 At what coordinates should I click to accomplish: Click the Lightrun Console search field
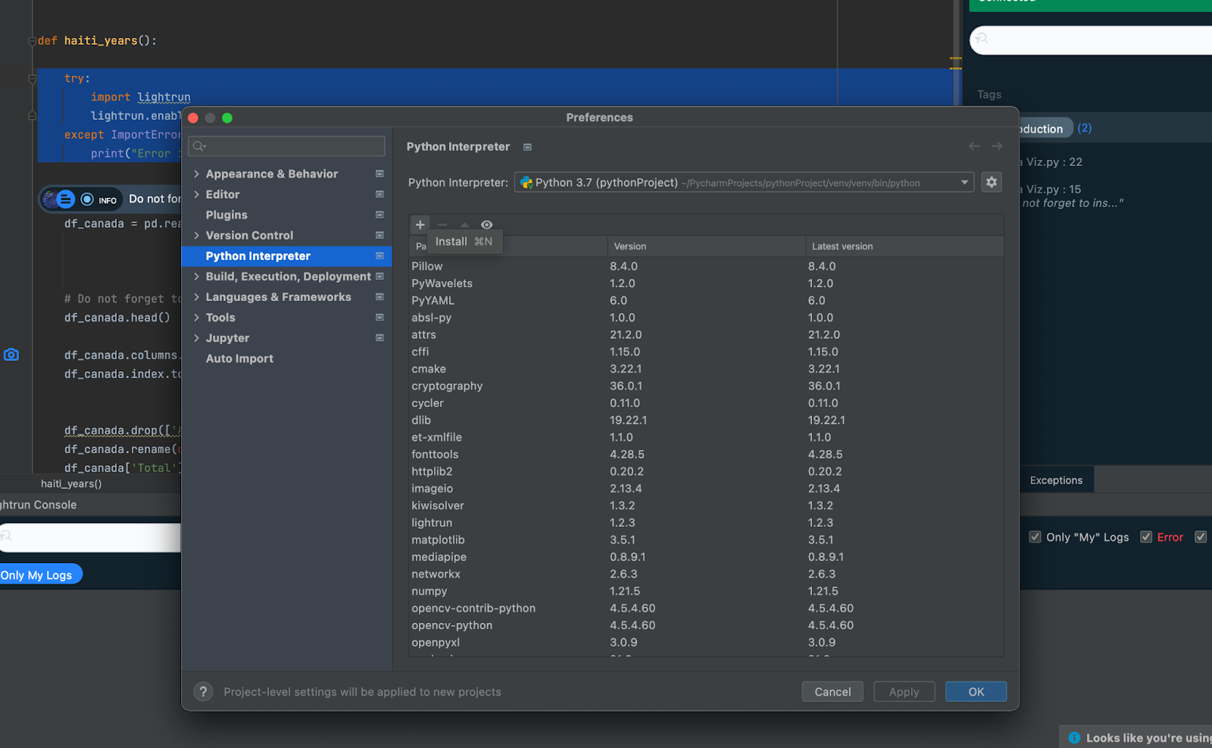[x=90, y=537]
